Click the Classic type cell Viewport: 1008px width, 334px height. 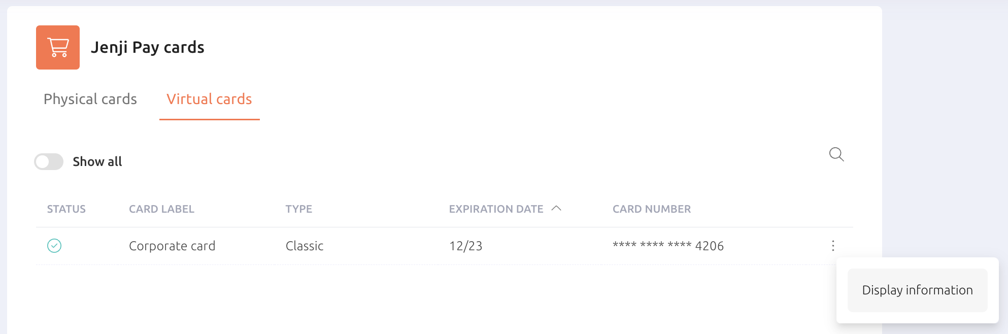pyautogui.click(x=304, y=246)
